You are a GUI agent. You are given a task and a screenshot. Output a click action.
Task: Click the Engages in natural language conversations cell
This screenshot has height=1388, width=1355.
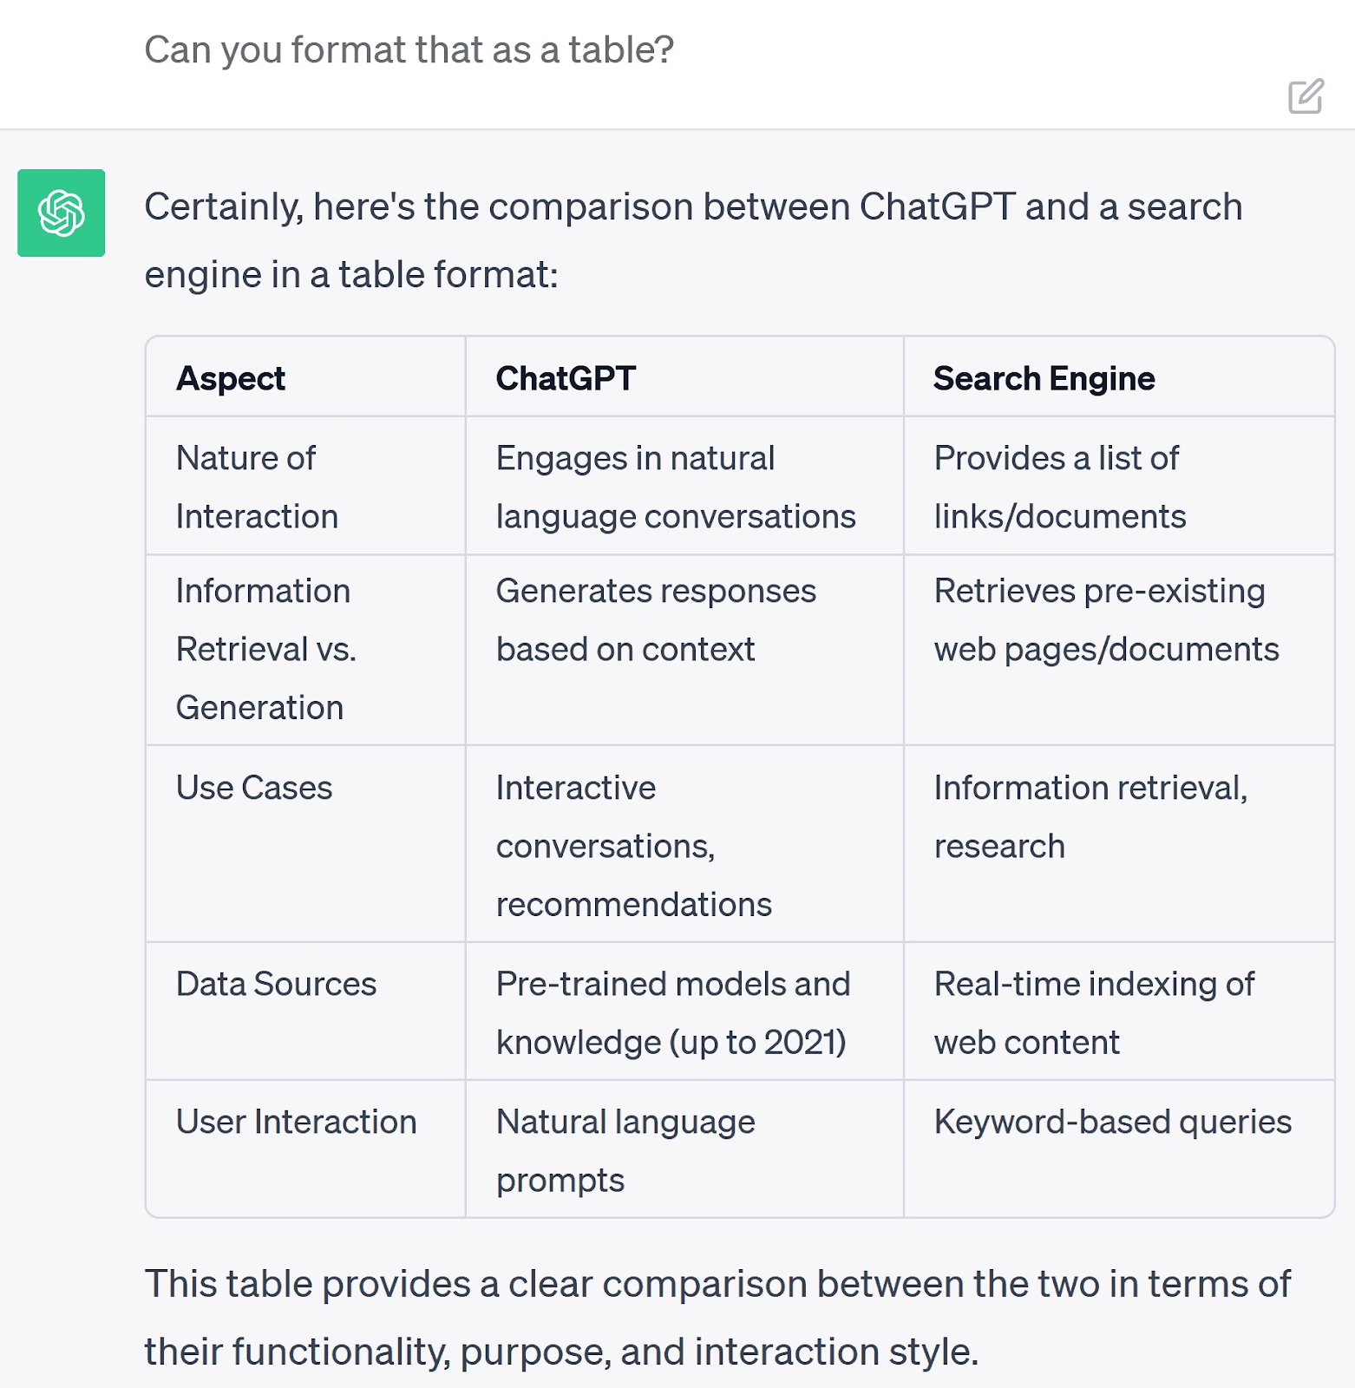pyautogui.click(x=676, y=486)
